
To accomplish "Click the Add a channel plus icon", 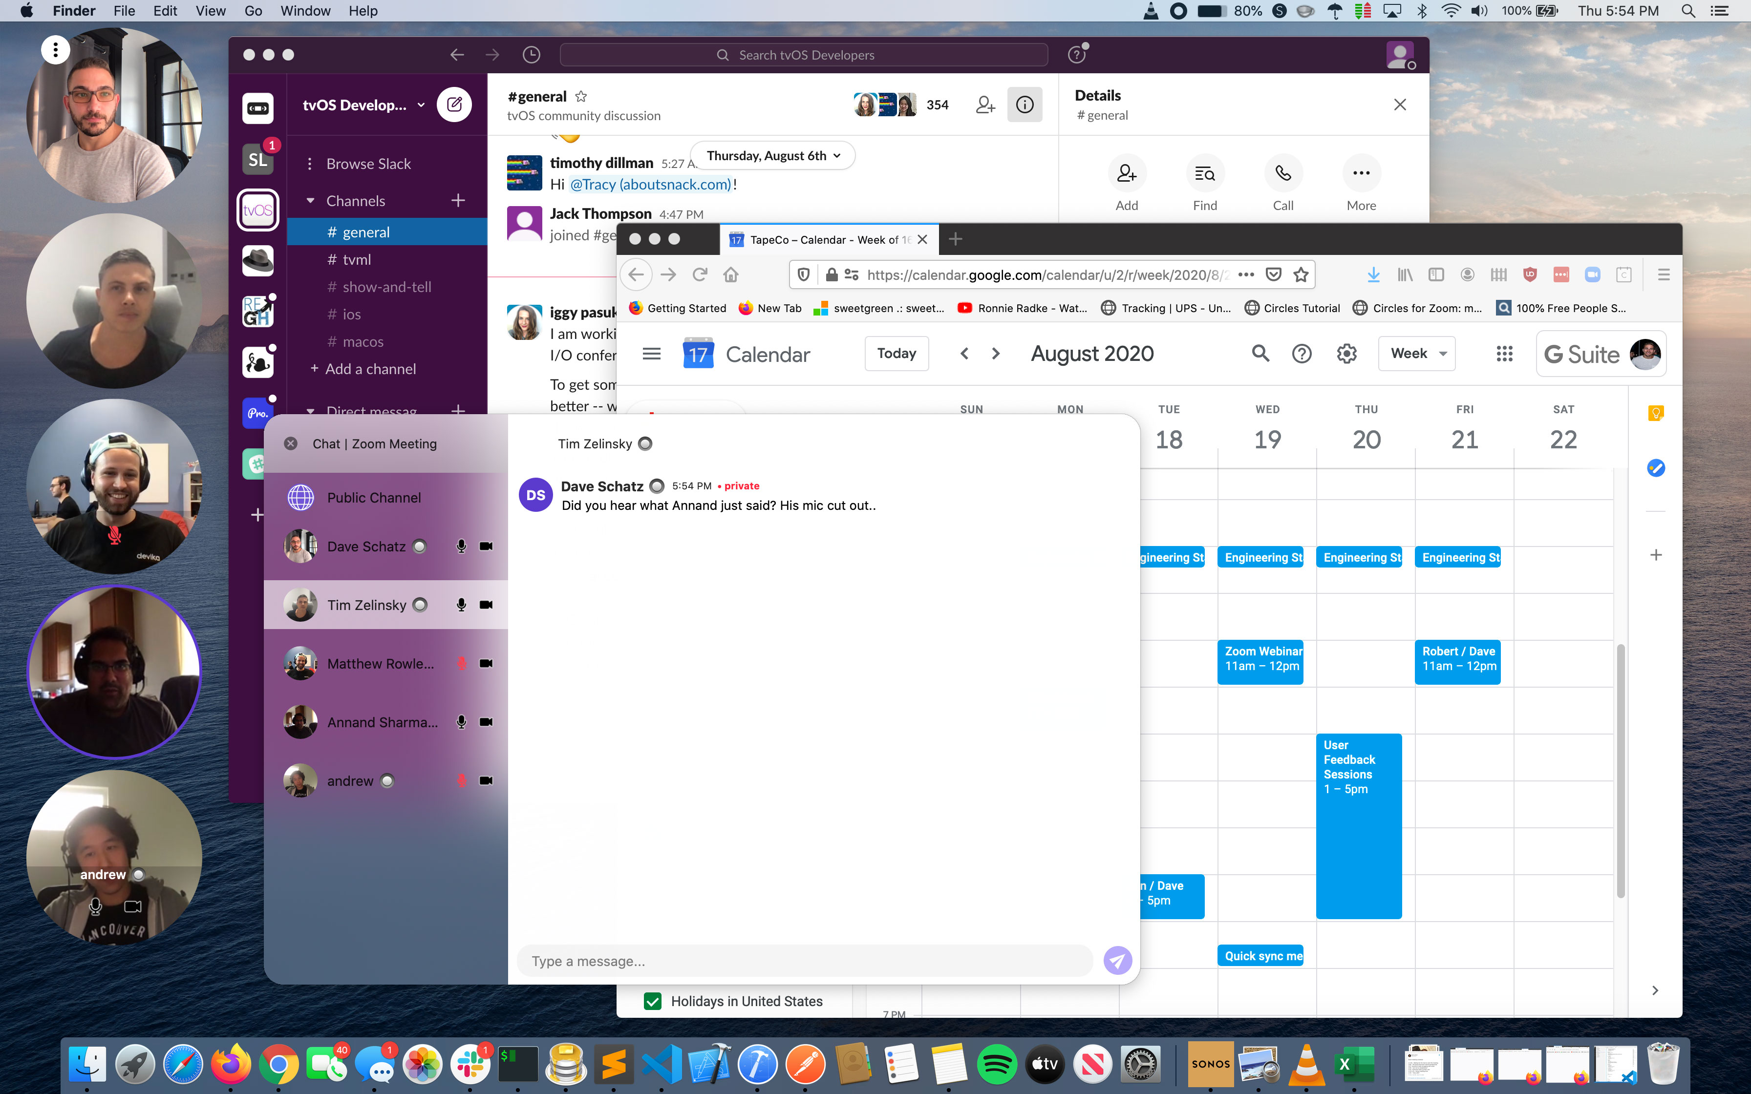I will (x=314, y=368).
